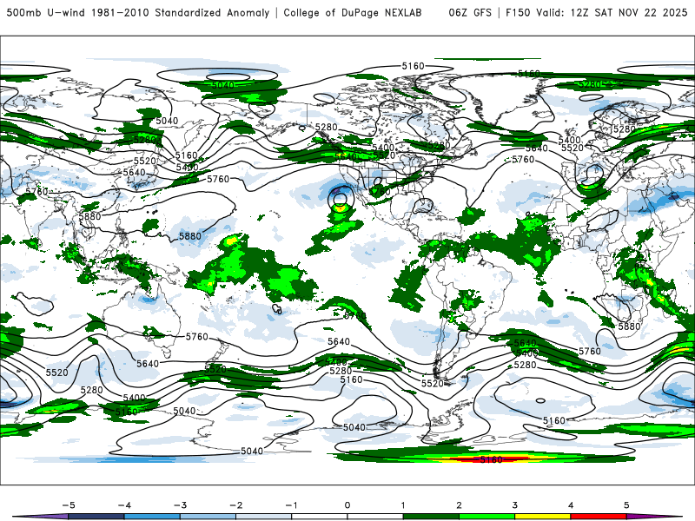Select the '06Z GFS' model run text
The height and width of the screenshot is (521, 695).
[x=470, y=13]
